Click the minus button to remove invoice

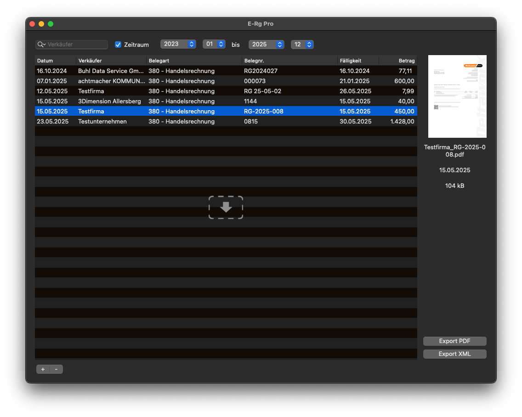click(x=56, y=369)
